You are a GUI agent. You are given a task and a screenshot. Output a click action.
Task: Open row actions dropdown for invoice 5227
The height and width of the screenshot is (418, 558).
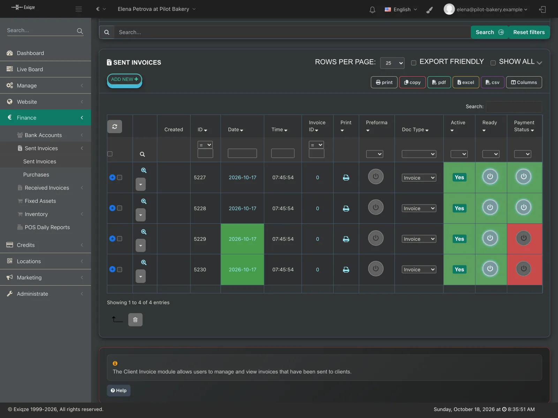(141, 184)
